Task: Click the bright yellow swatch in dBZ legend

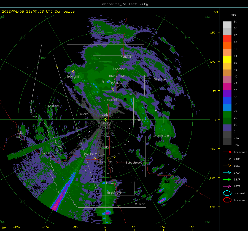Action: (227, 59)
